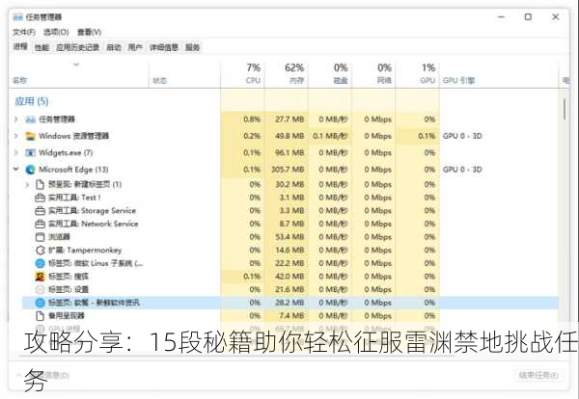This screenshot has width=579, height=399.
Task: Open the File (F) menu
Action: 24,33
